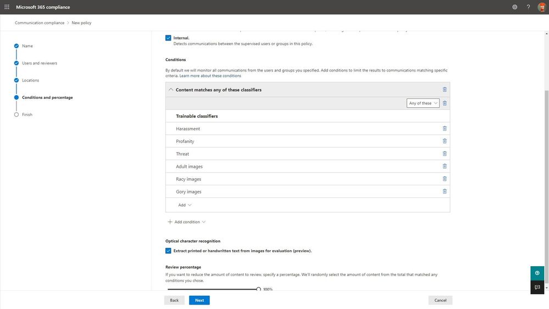This screenshot has width=549, height=309.
Task: Delete the Harassment classifier
Action: pyautogui.click(x=445, y=129)
